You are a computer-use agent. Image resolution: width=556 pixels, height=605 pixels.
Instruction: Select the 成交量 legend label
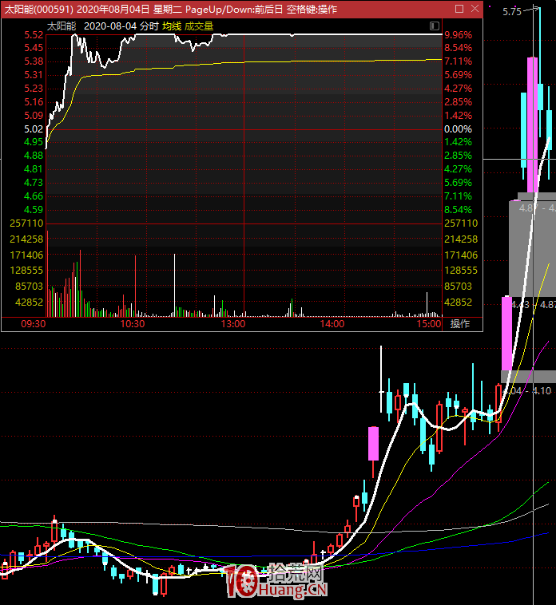point(199,26)
